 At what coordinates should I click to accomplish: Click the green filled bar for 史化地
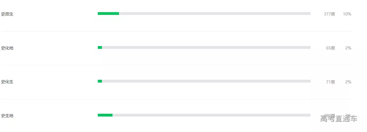tap(100, 48)
